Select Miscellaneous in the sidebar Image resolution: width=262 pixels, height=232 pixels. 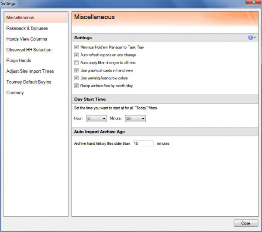(20, 18)
